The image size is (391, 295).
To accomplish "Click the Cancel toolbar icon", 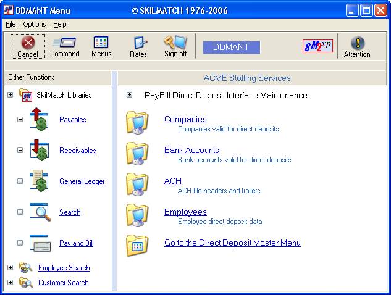I will tap(28, 43).
